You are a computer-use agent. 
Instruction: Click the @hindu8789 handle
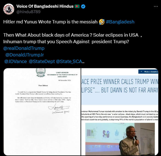click(29, 12)
